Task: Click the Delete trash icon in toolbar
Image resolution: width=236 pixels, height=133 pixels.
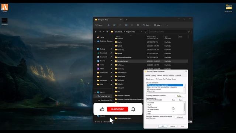Action: pyautogui.click(x=138, y=25)
